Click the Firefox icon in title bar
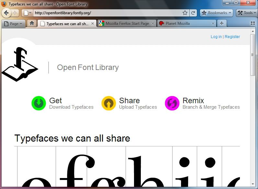The height and width of the screenshot is (189, 258). coord(4,4)
